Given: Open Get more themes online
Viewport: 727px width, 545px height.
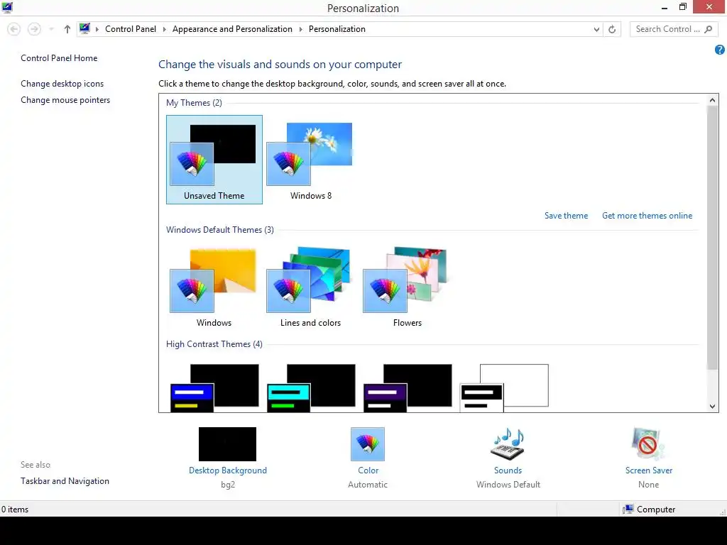Looking at the screenshot, I should point(647,216).
